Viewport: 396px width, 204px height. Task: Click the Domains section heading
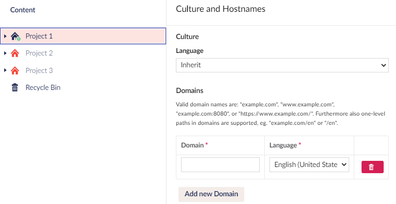(x=189, y=90)
